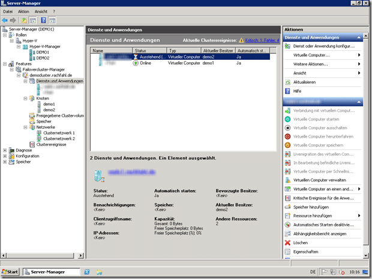Collapse the Rollen tree node
The height and width of the screenshot is (279, 372).
pos(5,35)
